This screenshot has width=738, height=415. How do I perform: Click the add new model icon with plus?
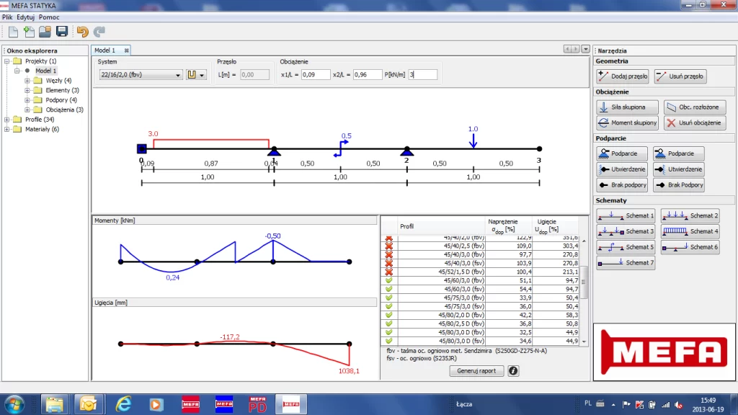click(29, 32)
